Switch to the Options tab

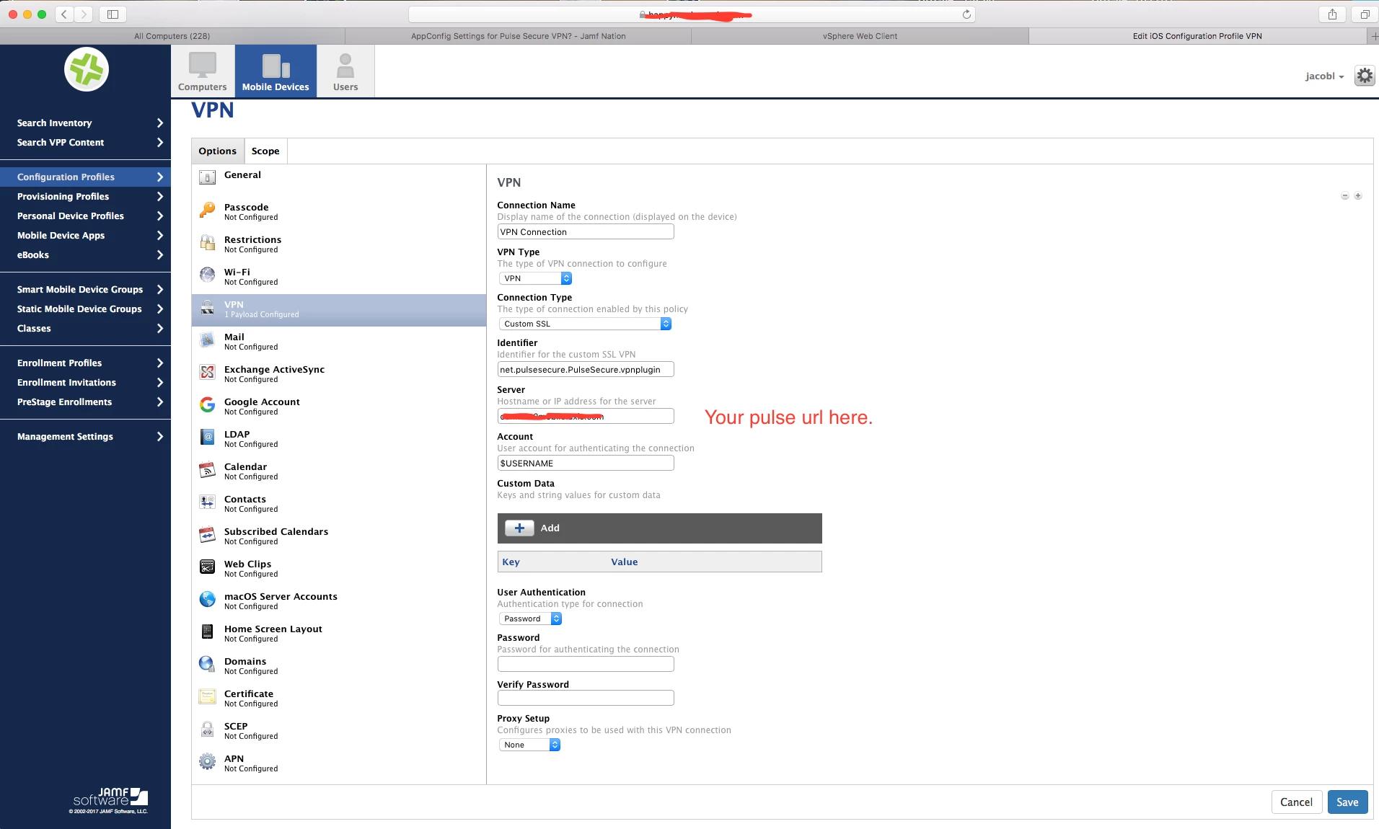[x=218, y=151]
